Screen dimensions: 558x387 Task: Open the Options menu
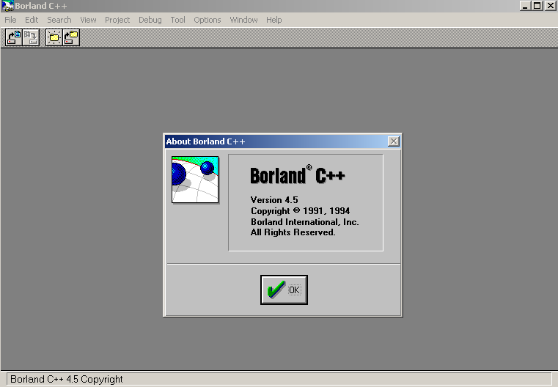coord(207,20)
